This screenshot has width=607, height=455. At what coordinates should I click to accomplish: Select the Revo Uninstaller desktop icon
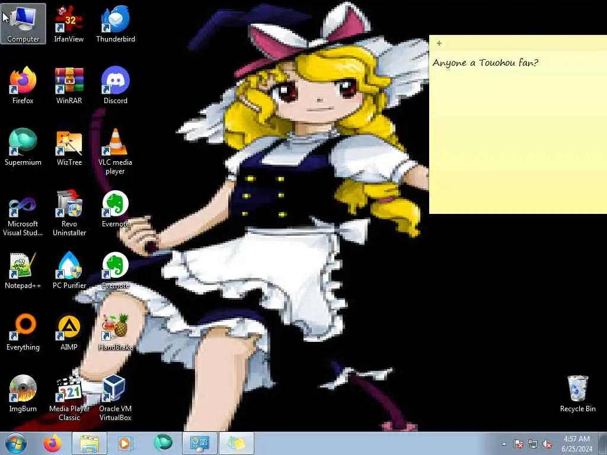(x=69, y=213)
